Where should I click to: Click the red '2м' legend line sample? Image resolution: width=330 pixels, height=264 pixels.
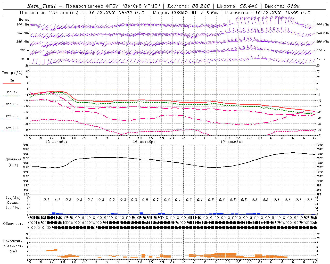[12, 84]
